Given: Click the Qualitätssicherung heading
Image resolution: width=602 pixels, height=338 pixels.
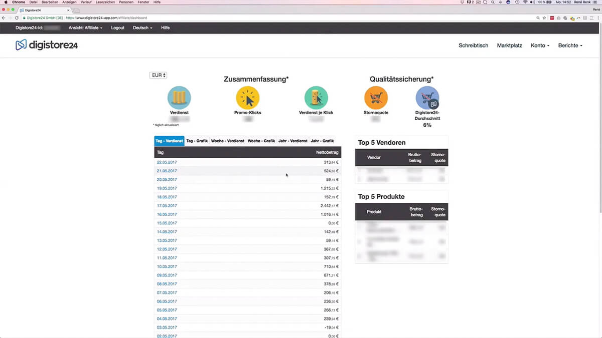Looking at the screenshot, I should click(x=401, y=79).
